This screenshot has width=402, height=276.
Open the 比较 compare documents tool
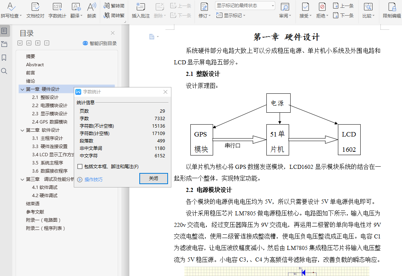point(368,10)
